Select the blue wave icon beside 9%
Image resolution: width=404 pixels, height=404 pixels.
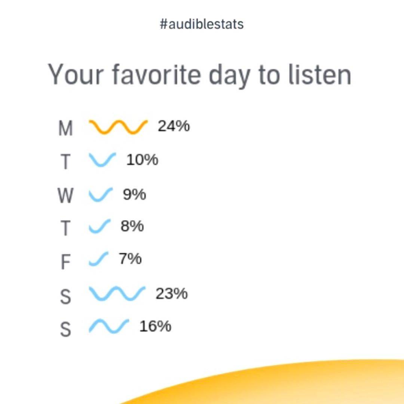[101, 195]
